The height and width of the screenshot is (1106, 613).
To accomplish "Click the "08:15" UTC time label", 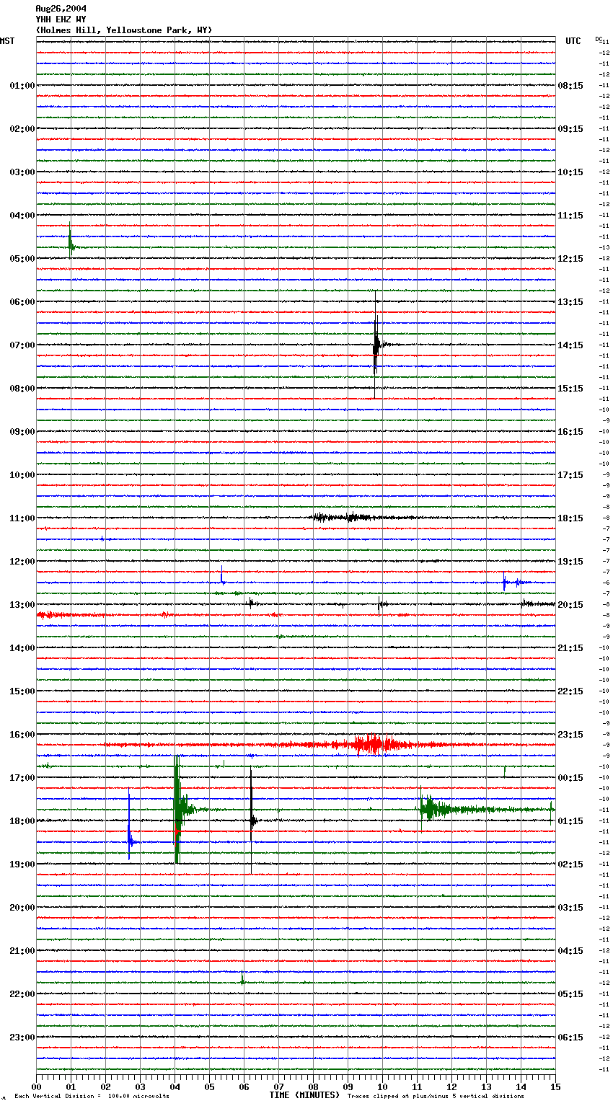I will pos(570,86).
